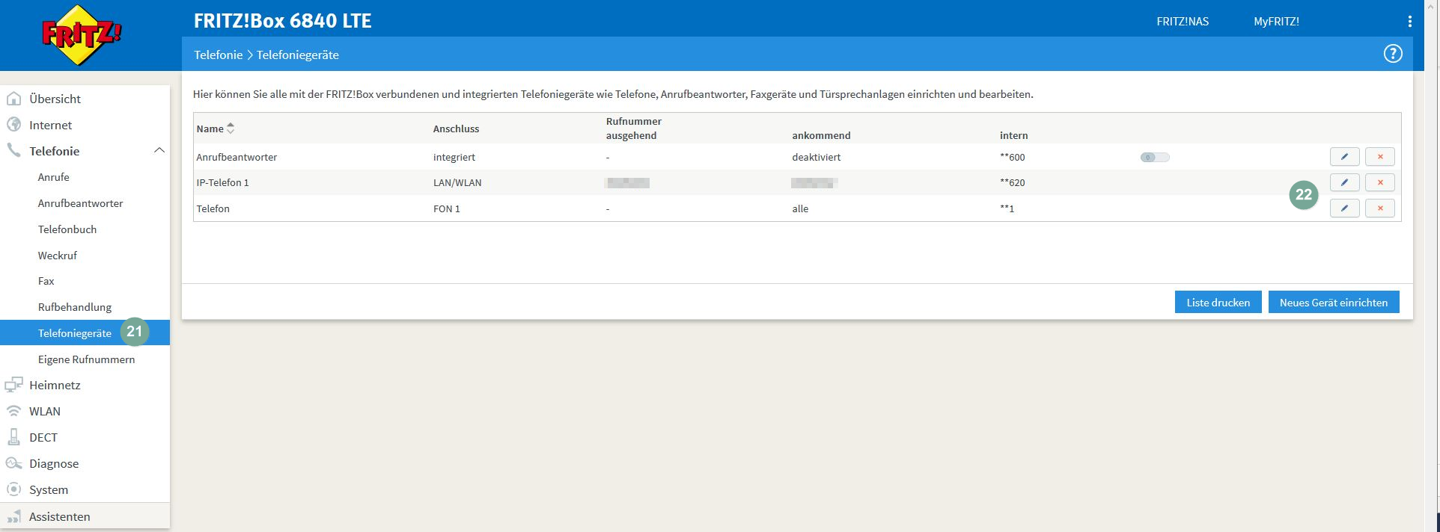Viewport: 1440px width, 532px height.
Task: Click the deaktiviert status cell
Action: point(817,157)
